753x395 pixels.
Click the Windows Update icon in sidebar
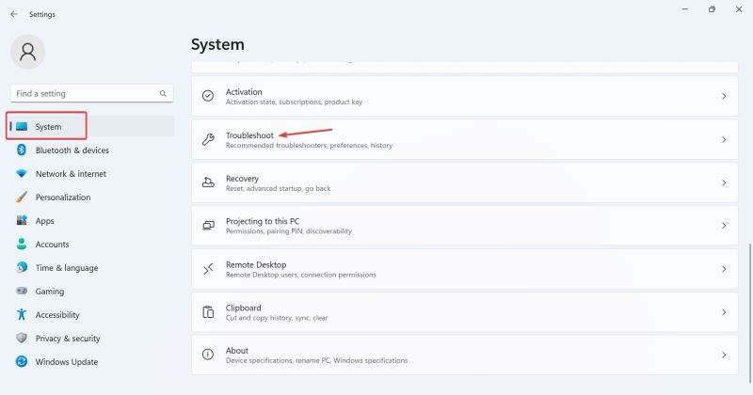click(22, 362)
